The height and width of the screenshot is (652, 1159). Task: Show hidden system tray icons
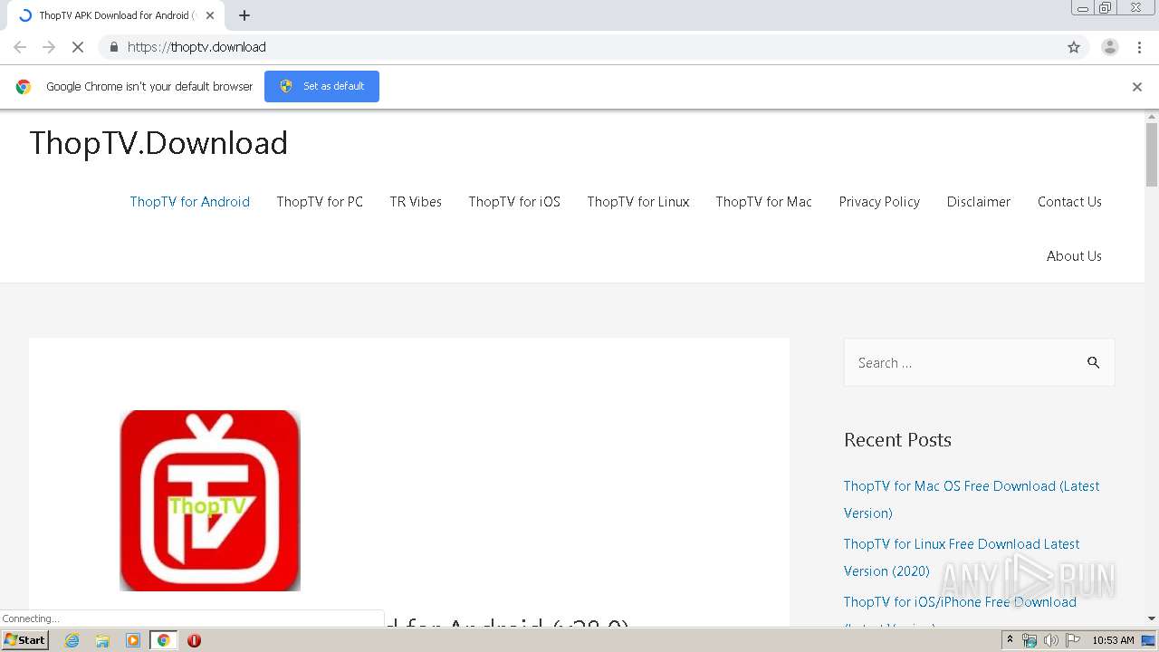pos(1010,640)
